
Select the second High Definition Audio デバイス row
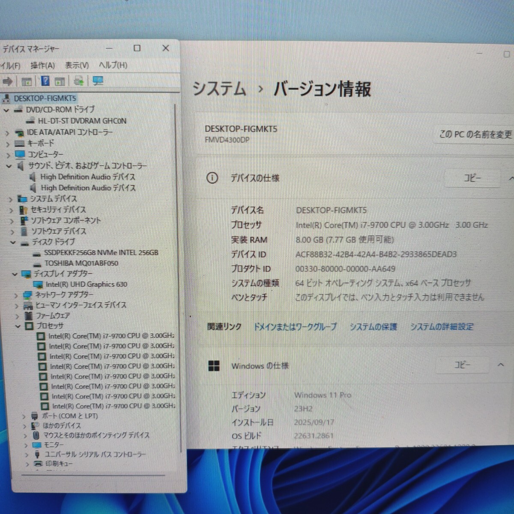point(88,188)
